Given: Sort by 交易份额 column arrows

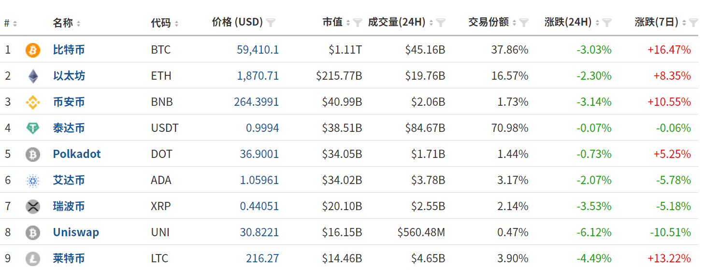Looking at the screenshot, I should [514, 23].
